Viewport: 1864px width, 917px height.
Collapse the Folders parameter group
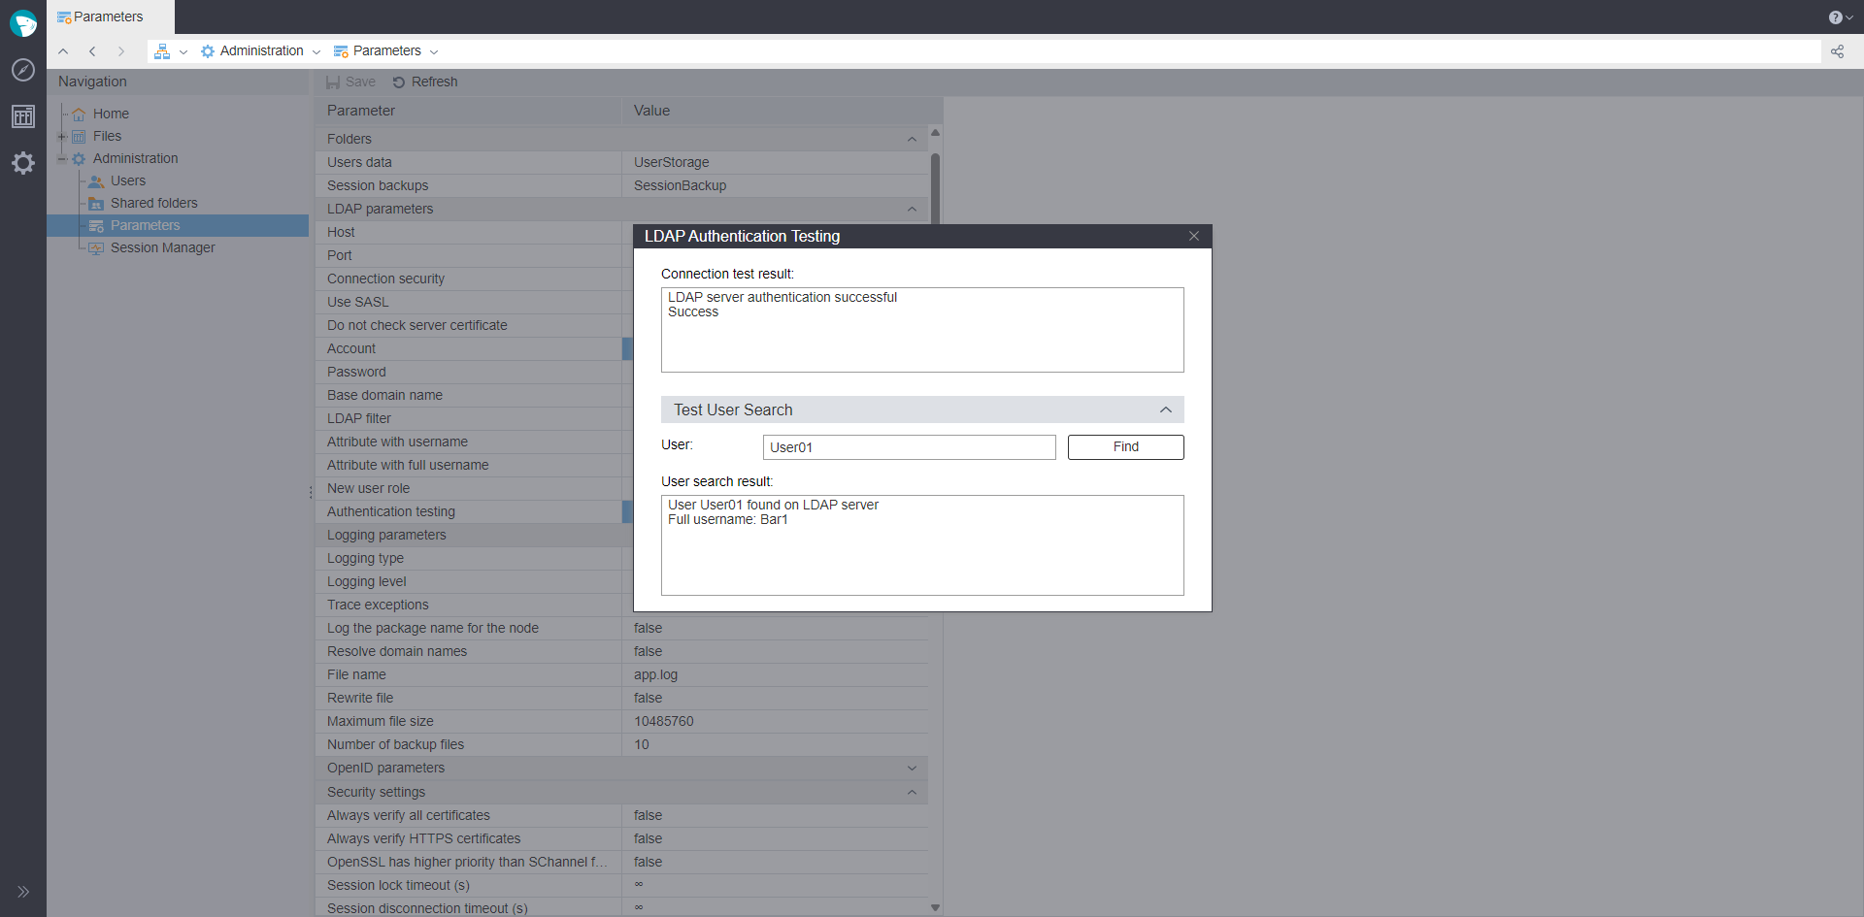click(x=911, y=140)
